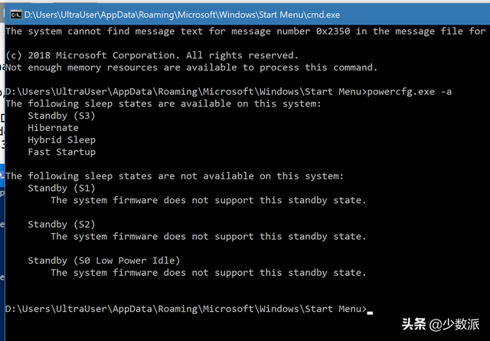The height and width of the screenshot is (341, 490).
Task: Click the Standby (S0 Low Power Idle) line
Action: pyautogui.click(x=104, y=261)
